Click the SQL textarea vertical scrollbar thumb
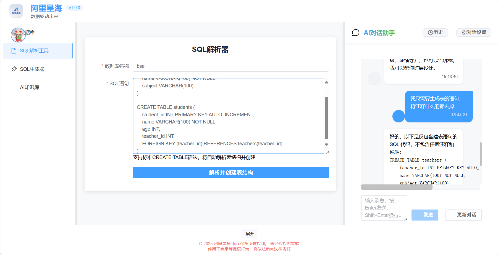The width and height of the screenshot is (498, 255). tap(326, 118)
